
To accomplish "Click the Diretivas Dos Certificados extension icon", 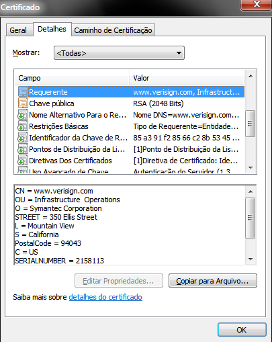I will 23,161.
